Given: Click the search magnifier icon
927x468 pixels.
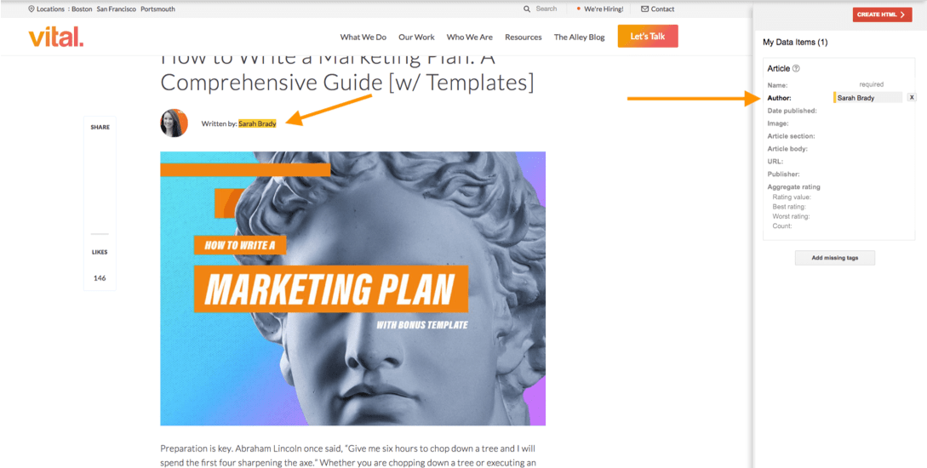Looking at the screenshot, I should (x=527, y=9).
